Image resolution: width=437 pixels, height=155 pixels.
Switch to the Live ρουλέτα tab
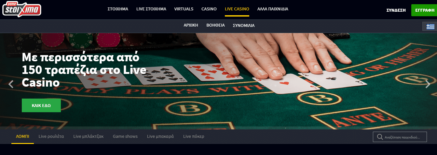click(51, 137)
